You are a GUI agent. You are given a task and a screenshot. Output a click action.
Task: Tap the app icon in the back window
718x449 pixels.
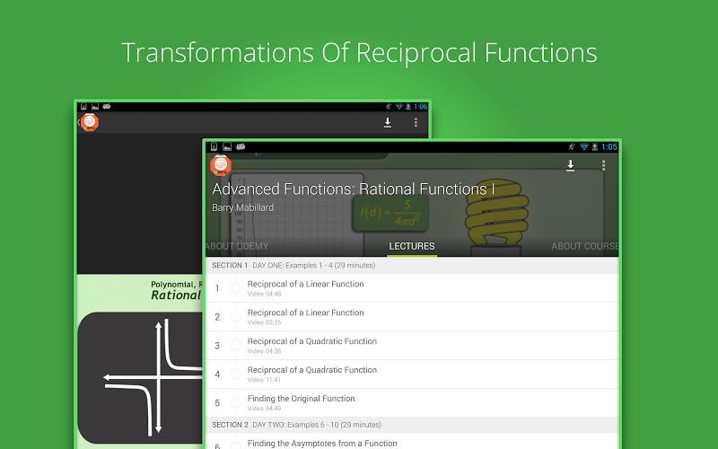pyautogui.click(x=89, y=122)
